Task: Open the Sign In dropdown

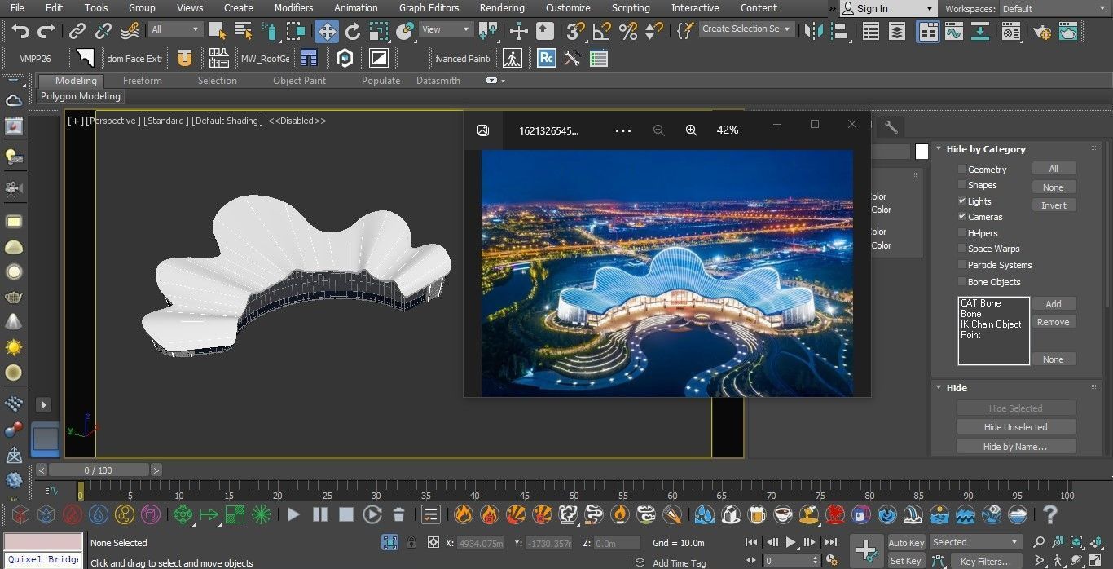Action: point(887,8)
